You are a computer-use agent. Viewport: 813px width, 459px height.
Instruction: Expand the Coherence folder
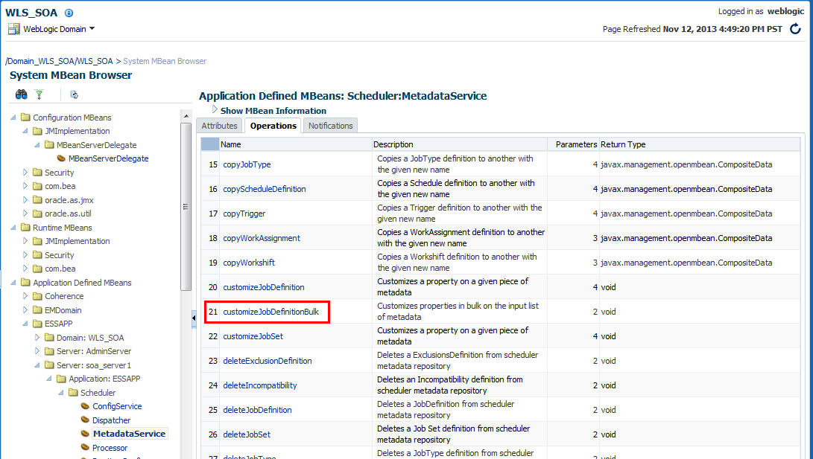[x=25, y=296]
